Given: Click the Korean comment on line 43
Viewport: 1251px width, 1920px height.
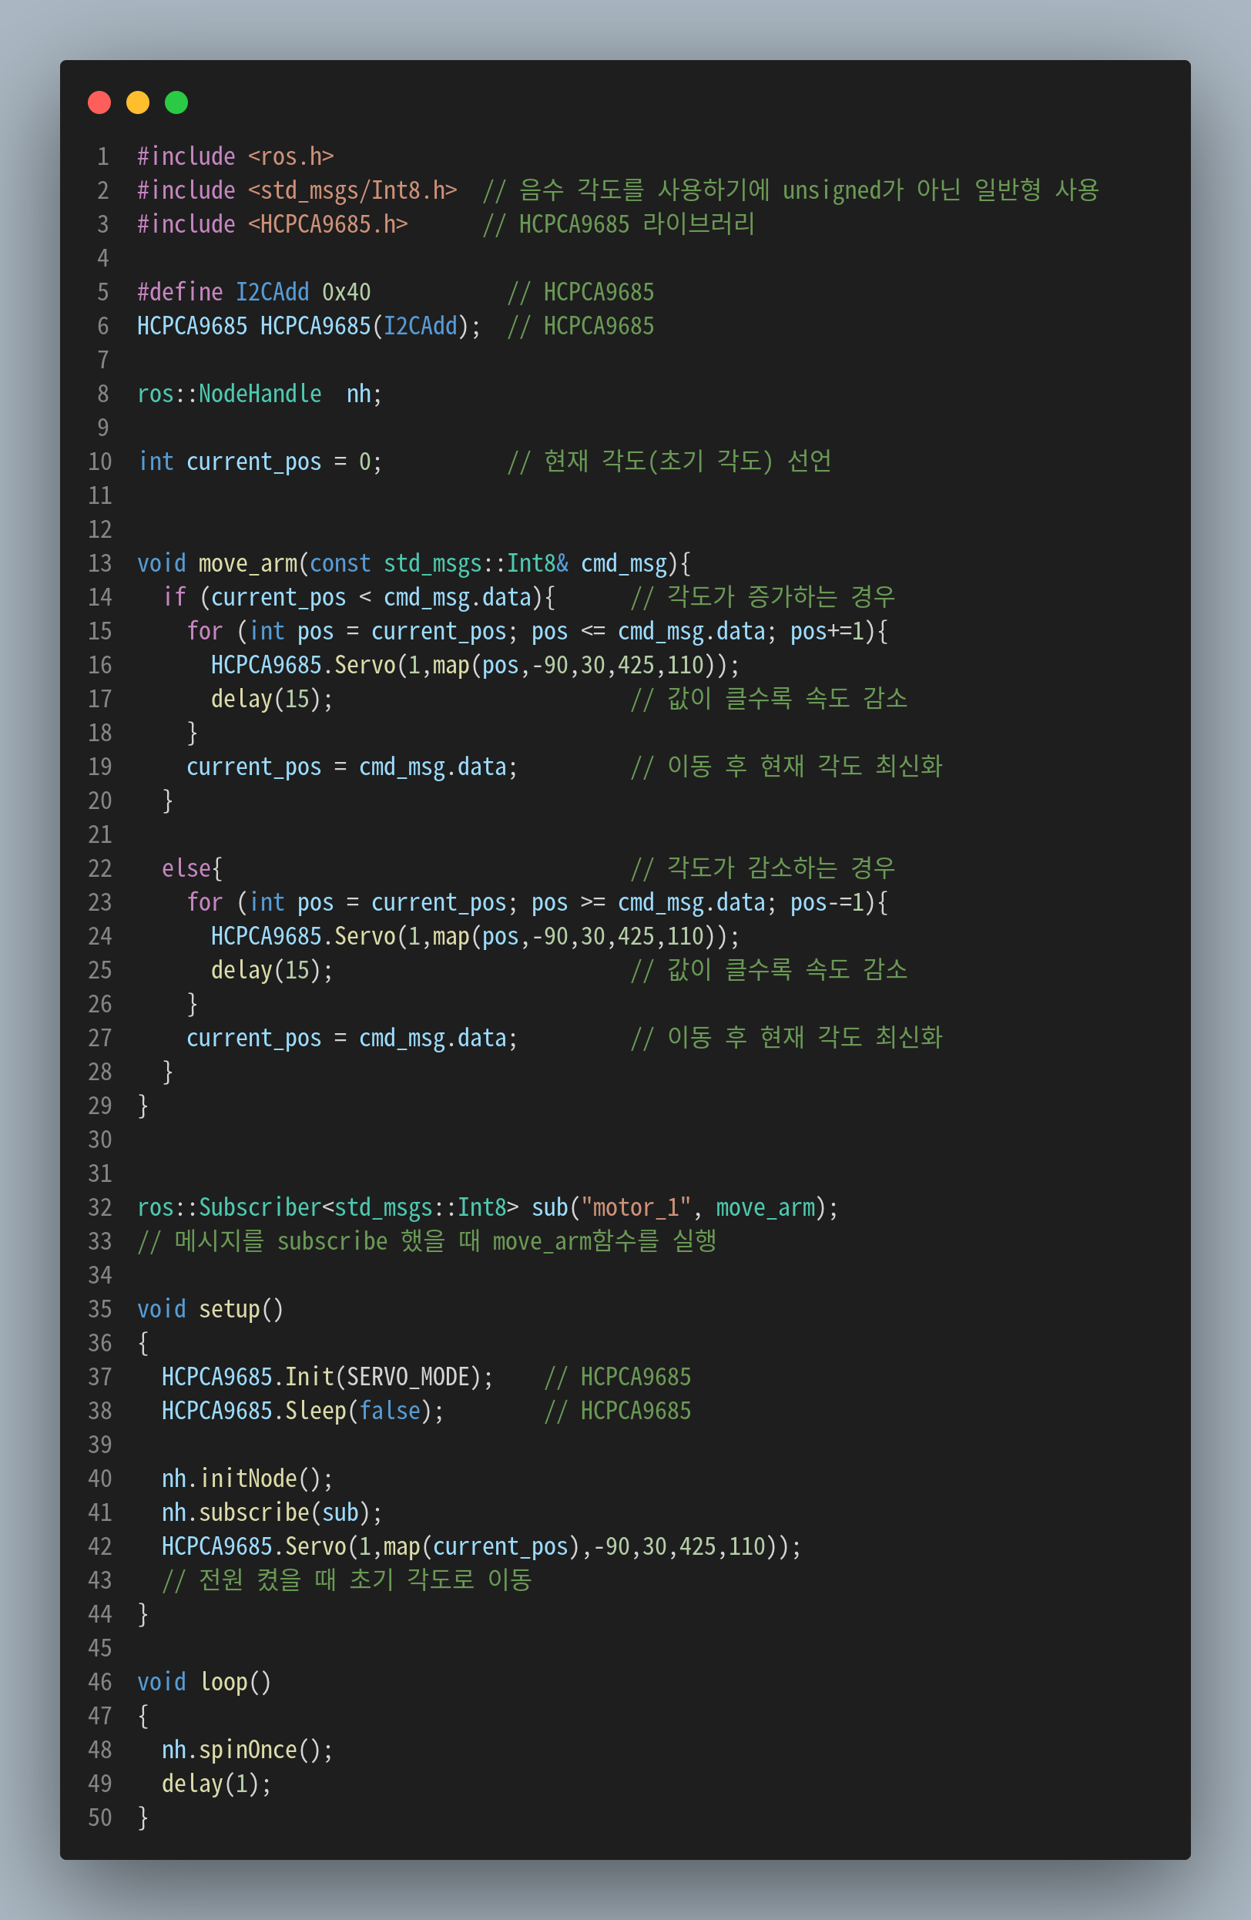Looking at the screenshot, I should [x=347, y=1579].
